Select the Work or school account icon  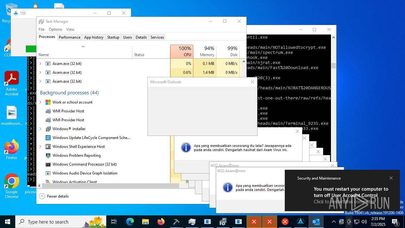48,102
